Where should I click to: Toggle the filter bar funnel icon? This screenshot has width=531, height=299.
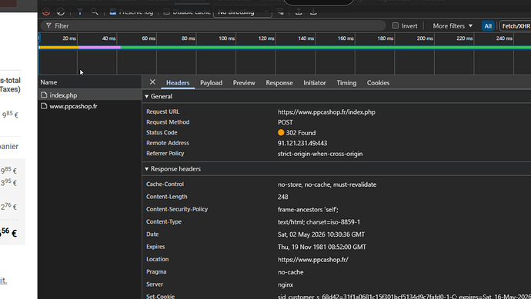click(80, 12)
